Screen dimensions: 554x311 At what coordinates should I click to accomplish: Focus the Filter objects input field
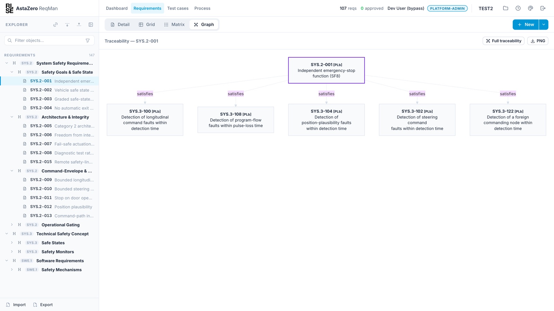(49, 40)
